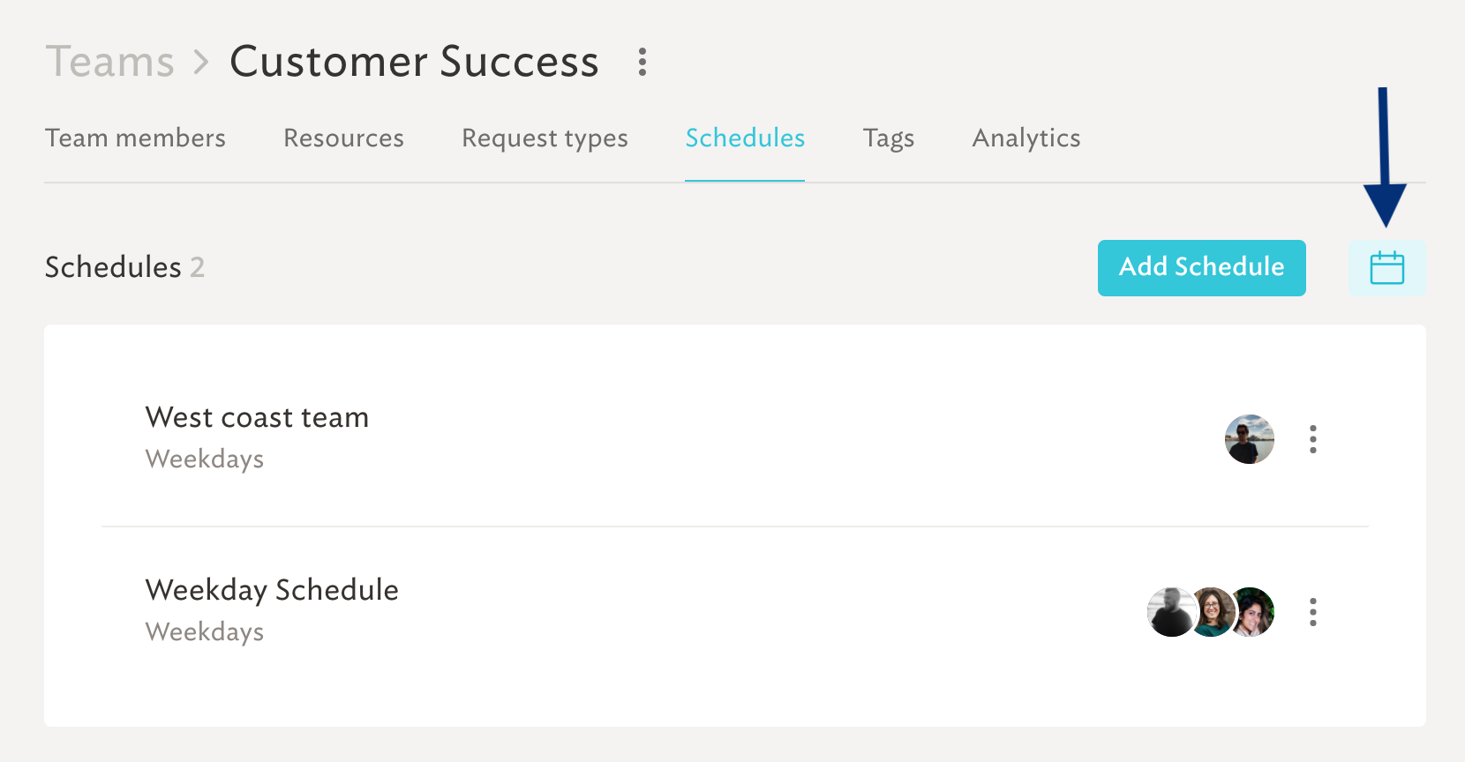This screenshot has width=1465, height=762.
Task: Open Weekday Schedule kebab menu
Action: pyautogui.click(x=1313, y=612)
